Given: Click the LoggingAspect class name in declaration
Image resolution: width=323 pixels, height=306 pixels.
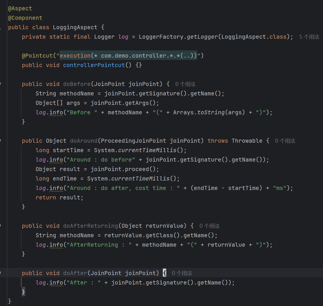Looking at the screenshot, I should tap(75, 28).
